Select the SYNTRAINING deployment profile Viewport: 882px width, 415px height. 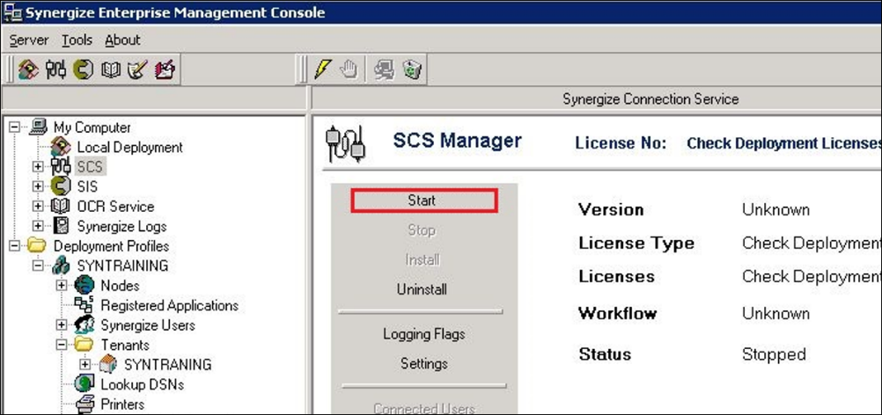click(x=122, y=266)
